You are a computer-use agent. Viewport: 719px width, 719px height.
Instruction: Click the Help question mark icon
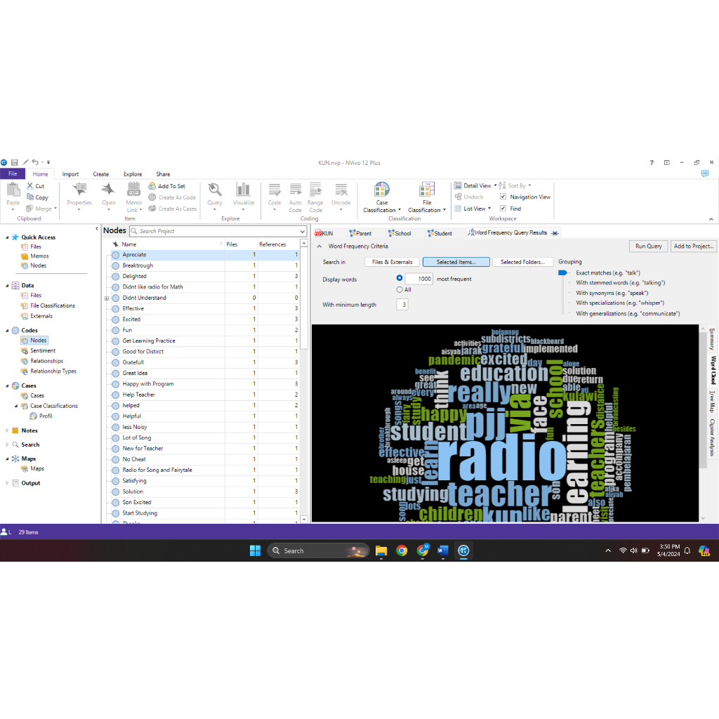click(x=652, y=162)
